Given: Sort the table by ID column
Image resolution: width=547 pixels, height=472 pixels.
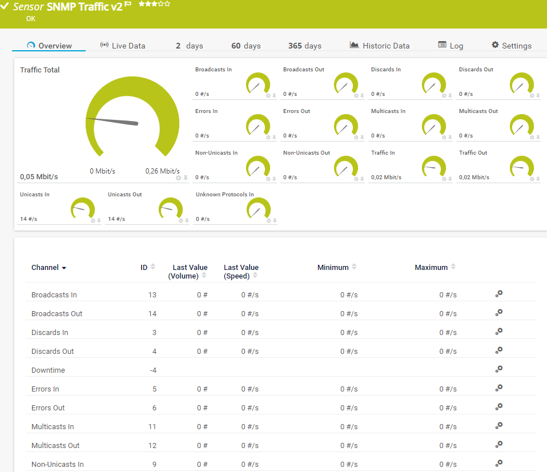Looking at the screenshot, I should pos(152,267).
